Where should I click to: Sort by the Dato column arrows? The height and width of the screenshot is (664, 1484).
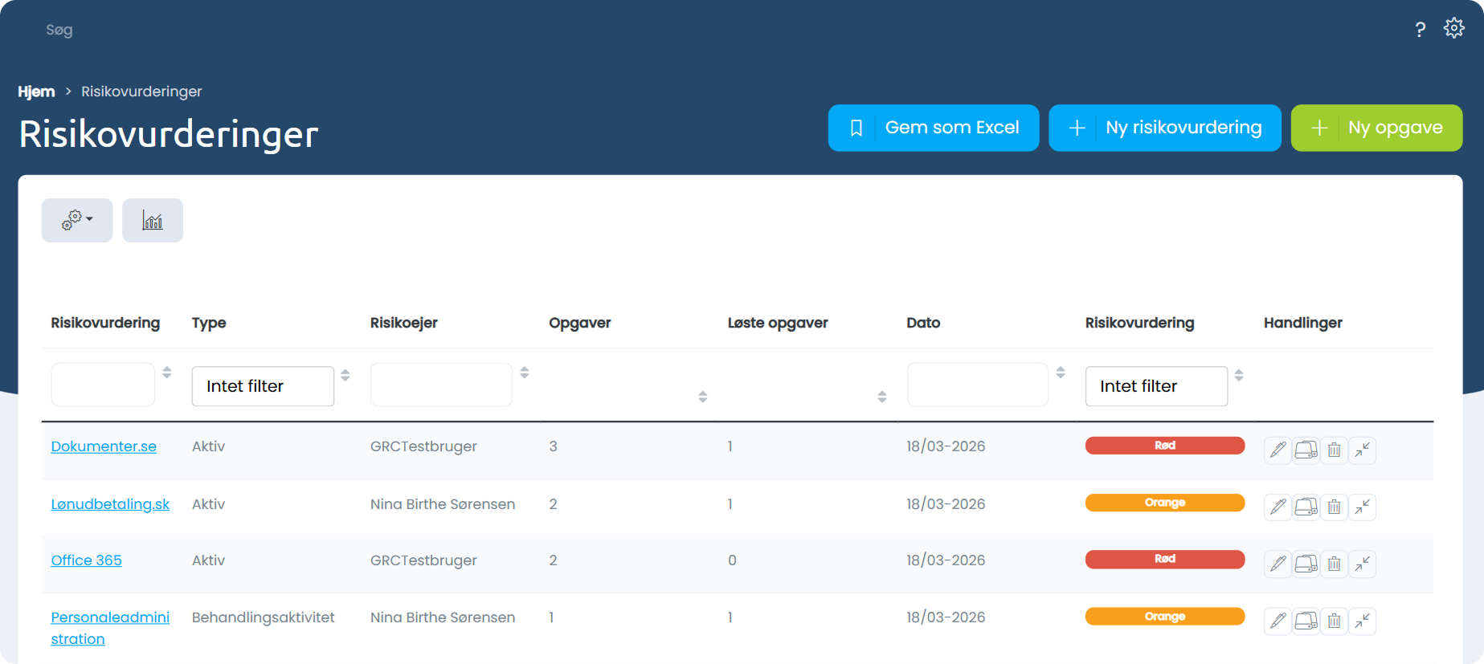pyautogui.click(x=1061, y=373)
